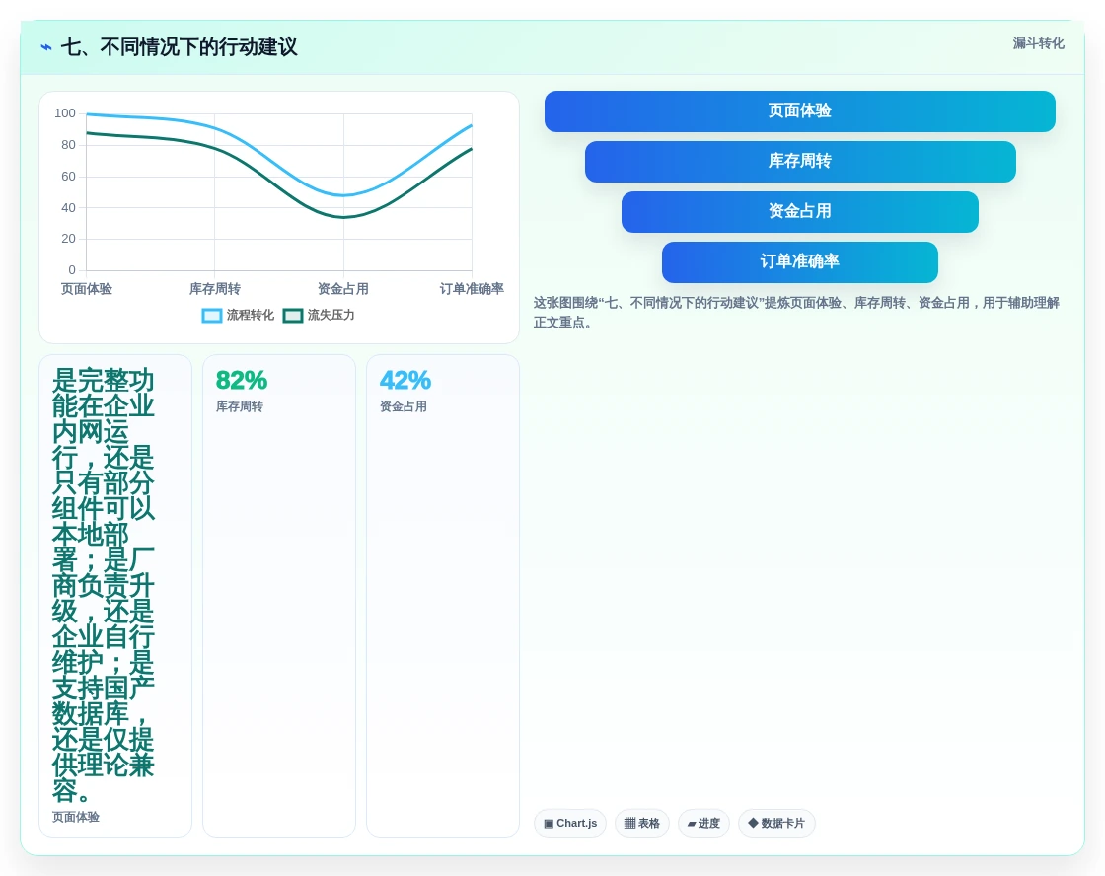1105x876 pixels.
Task: Click the section title 七、不同情况下的行动建议
Action: 179,47
